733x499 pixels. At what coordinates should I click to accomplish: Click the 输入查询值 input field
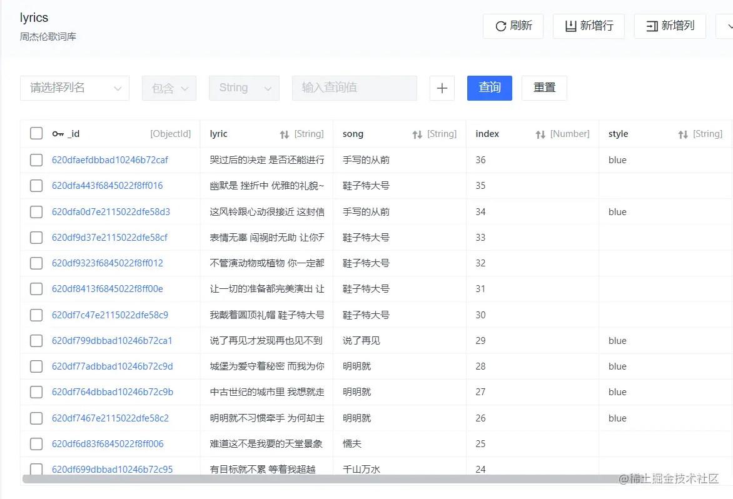click(354, 88)
